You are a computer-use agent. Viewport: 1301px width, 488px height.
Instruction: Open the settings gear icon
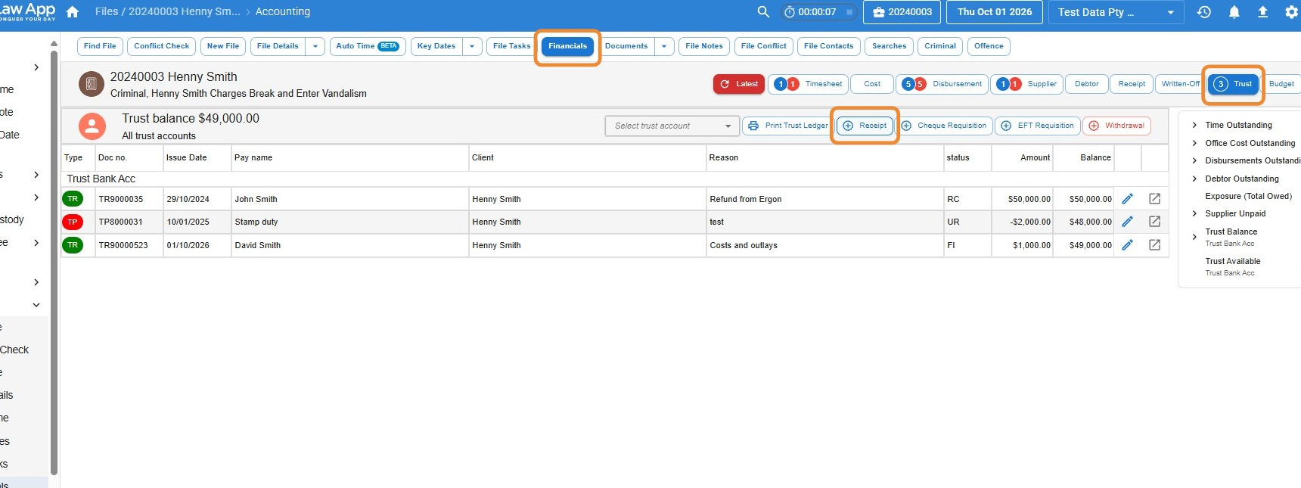point(1291,12)
